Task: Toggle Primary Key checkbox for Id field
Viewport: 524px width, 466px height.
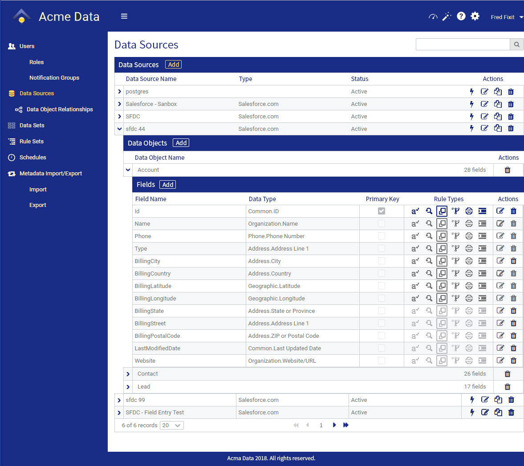Action: [382, 211]
